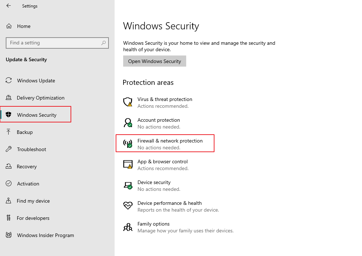Select Recovery from the sidebar
Viewport: 362px width, 256px height.
pos(27,166)
